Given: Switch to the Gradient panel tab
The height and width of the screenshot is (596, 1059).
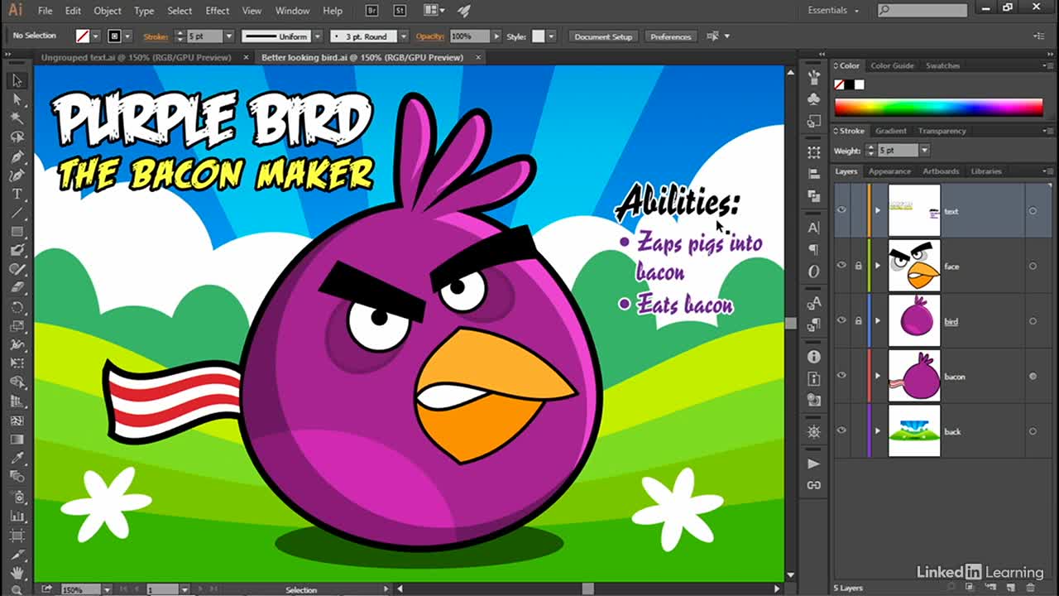Looking at the screenshot, I should pos(891,131).
